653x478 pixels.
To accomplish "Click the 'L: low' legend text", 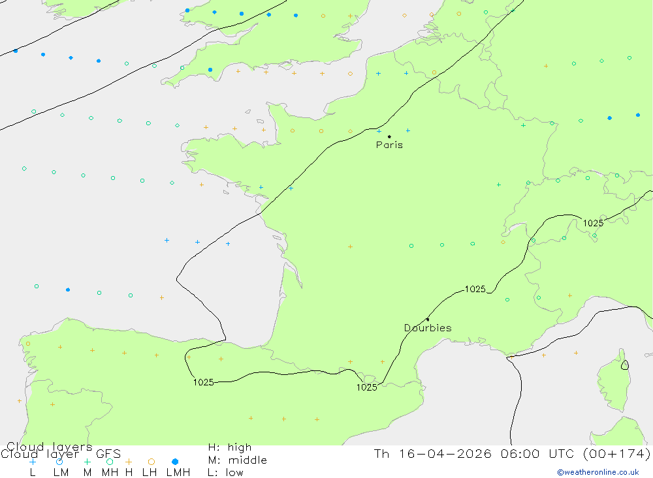I will coord(225,473).
